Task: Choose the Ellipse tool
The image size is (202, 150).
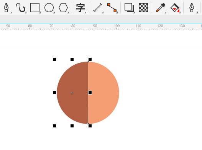Action: (49, 8)
